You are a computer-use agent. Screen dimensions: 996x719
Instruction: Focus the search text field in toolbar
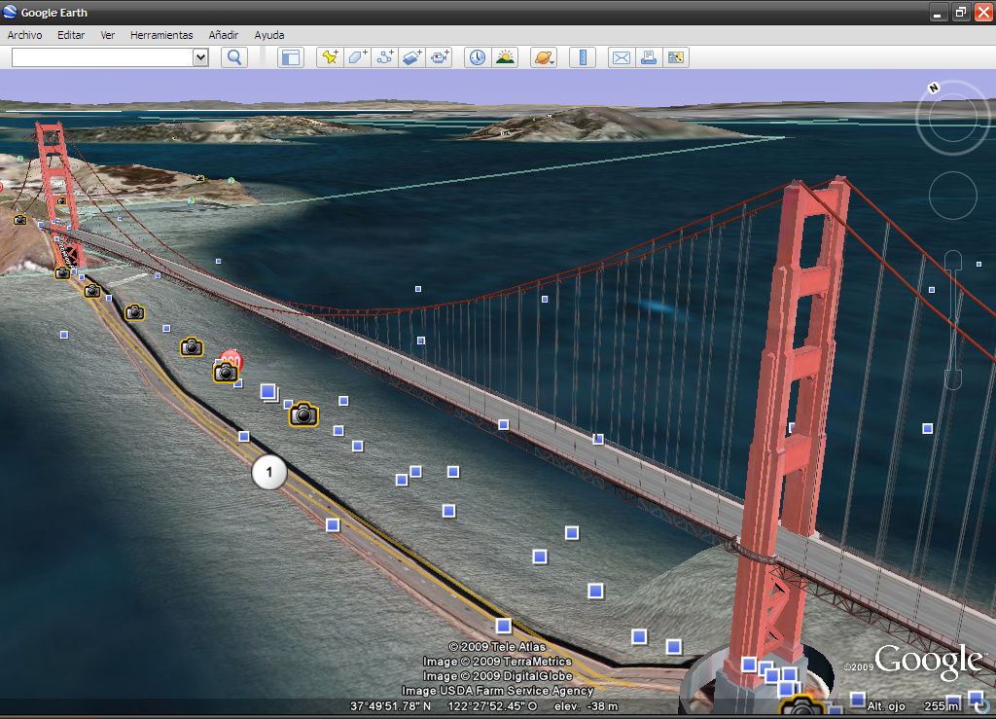(x=102, y=57)
